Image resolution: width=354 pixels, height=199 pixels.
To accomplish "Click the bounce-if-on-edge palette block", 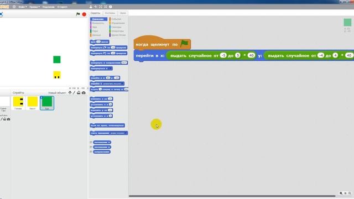I will pyautogui.click(x=107, y=125).
